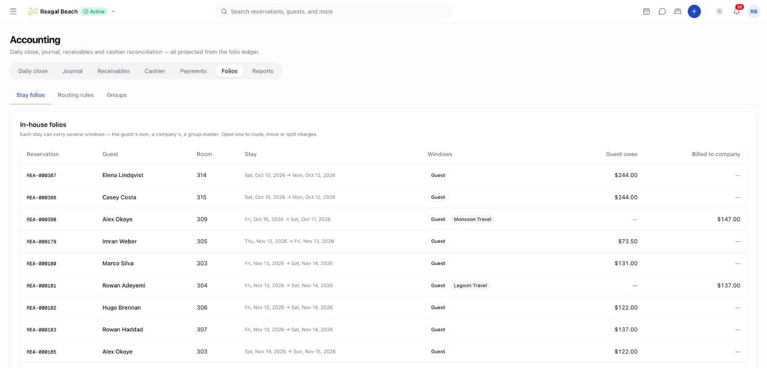Click the Monsoon Travel window badge
This screenshot has width=767, height=368.
tap(473, 219)
